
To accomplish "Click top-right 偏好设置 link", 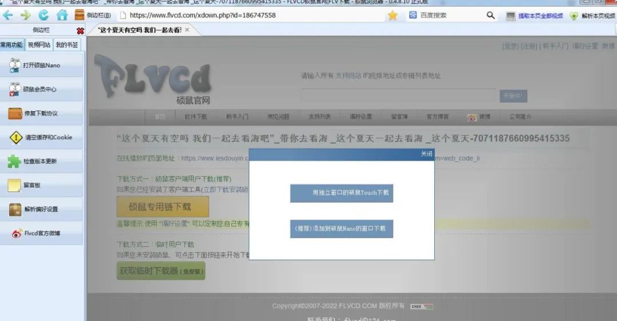I will 585,46.
